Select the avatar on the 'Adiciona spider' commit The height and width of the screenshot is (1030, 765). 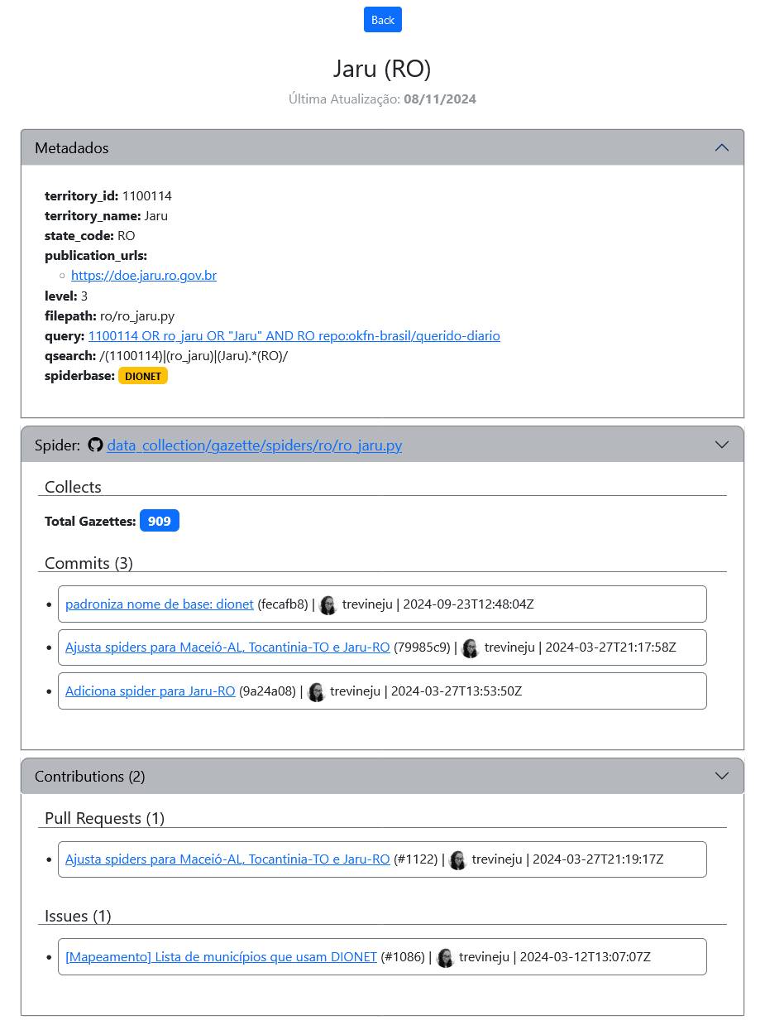pyautogui.click(x=316, y=691)
